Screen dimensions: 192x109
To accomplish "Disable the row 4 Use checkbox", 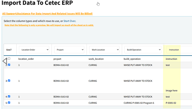I will click(x=9, y=96).
